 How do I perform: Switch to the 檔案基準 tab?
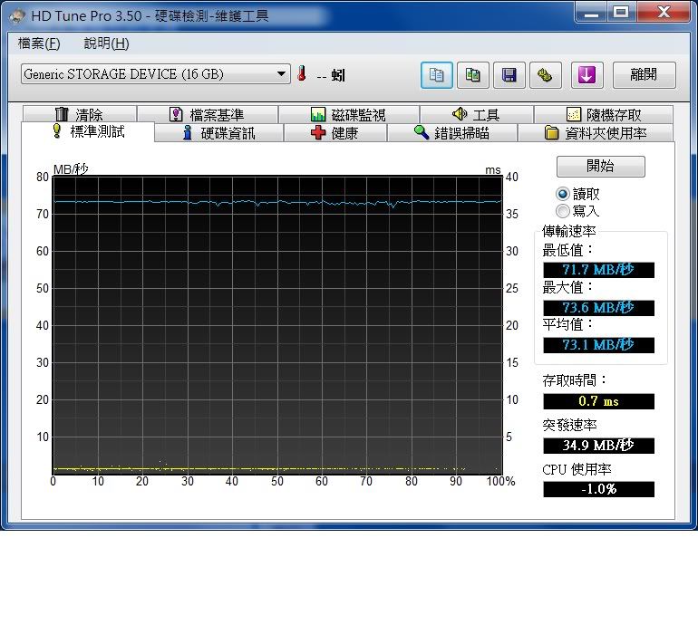[x=208, y=115]
